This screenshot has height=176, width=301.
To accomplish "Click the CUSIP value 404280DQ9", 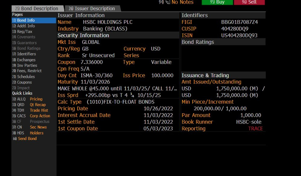I will pyautogui.click(x=235, y=29).
